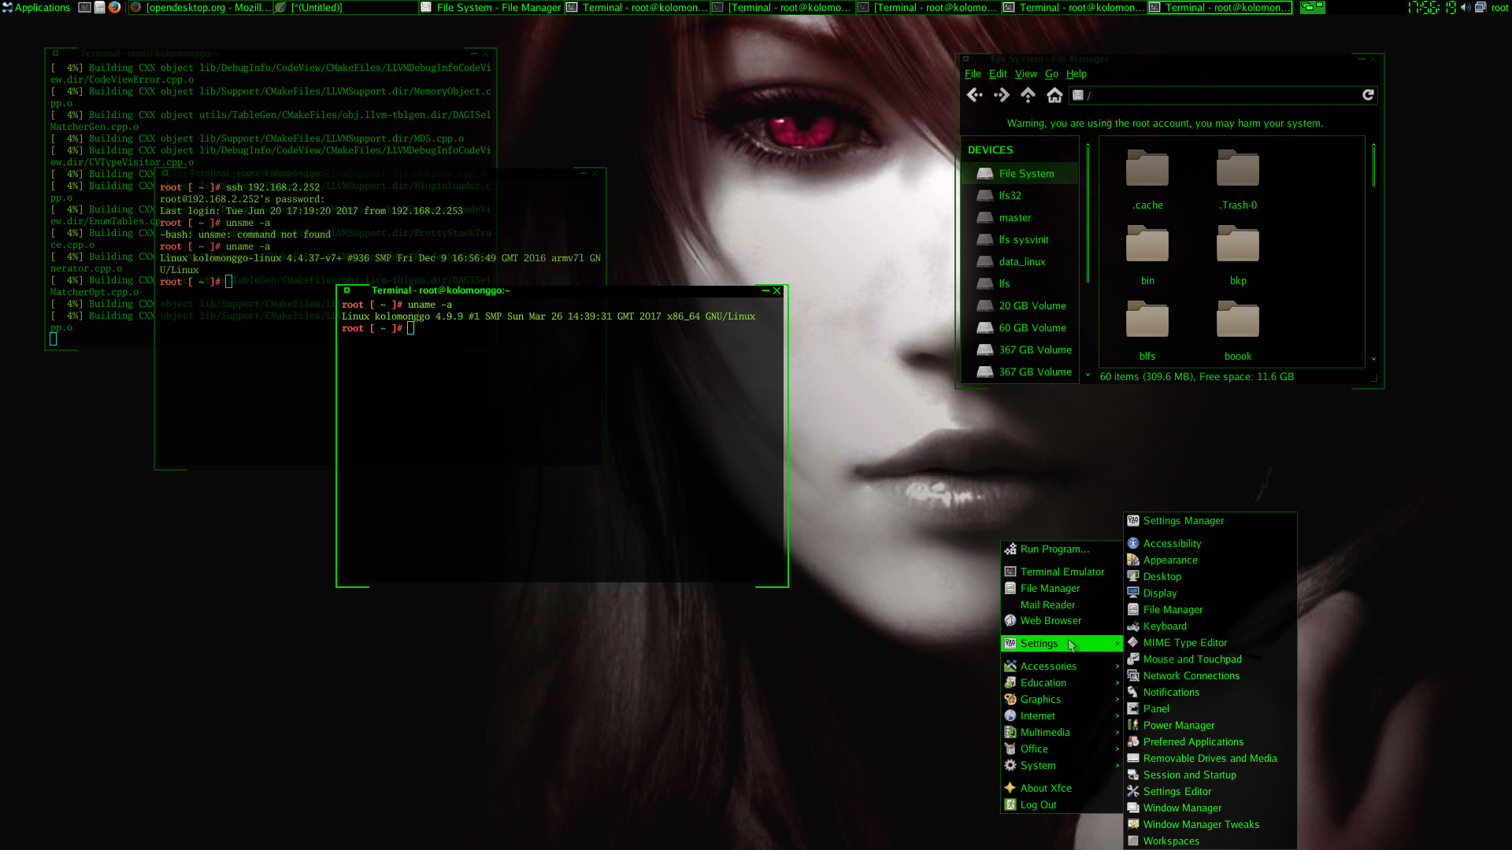Screen dimensions: 1512x850
Task: Click About Xfce button
Action: pyautogui.click(x=1046, y=788)
